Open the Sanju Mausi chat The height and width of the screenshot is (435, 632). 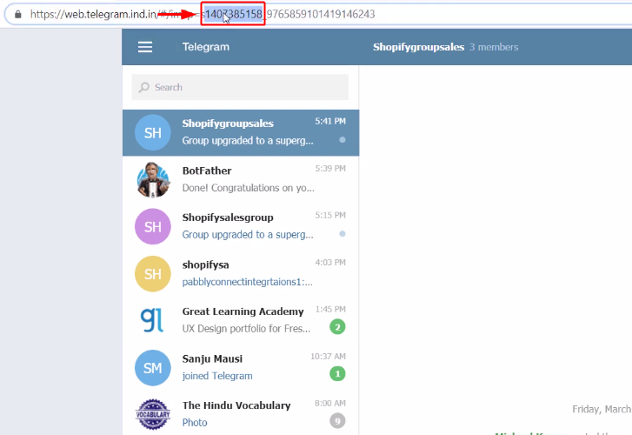point(241,368)
